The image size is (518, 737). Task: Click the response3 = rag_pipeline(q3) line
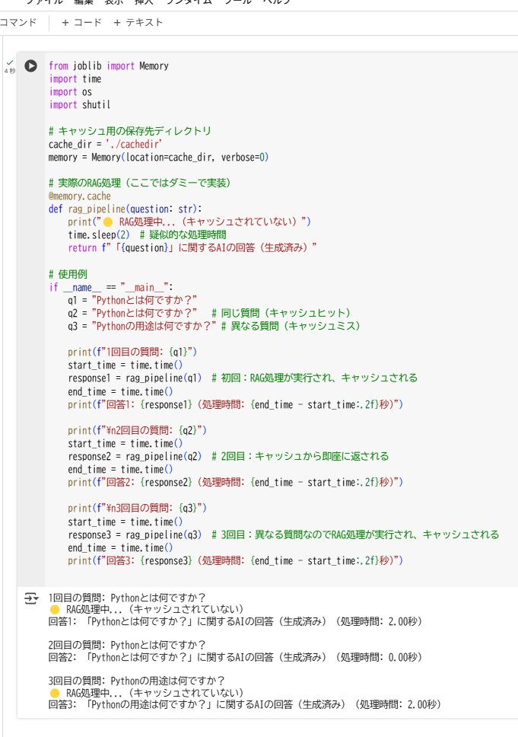[x=284, y=535]
